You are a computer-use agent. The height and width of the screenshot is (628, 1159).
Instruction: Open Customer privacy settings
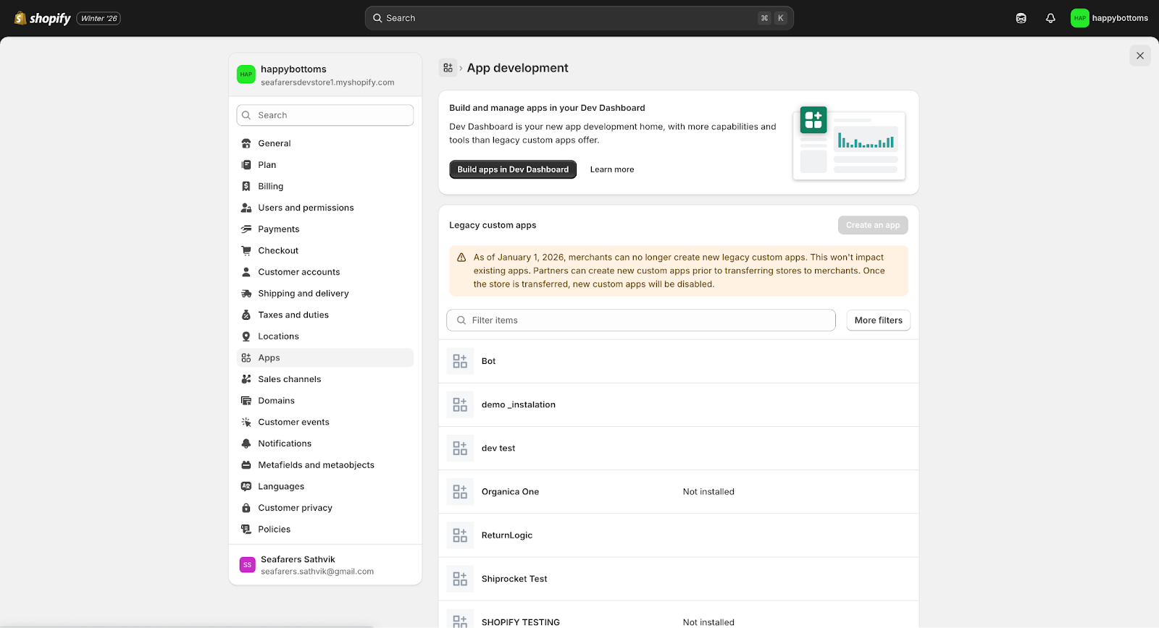tap(325, 508)
